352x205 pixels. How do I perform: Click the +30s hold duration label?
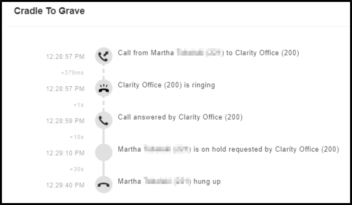pyautogui.click(x=77, y=169)
